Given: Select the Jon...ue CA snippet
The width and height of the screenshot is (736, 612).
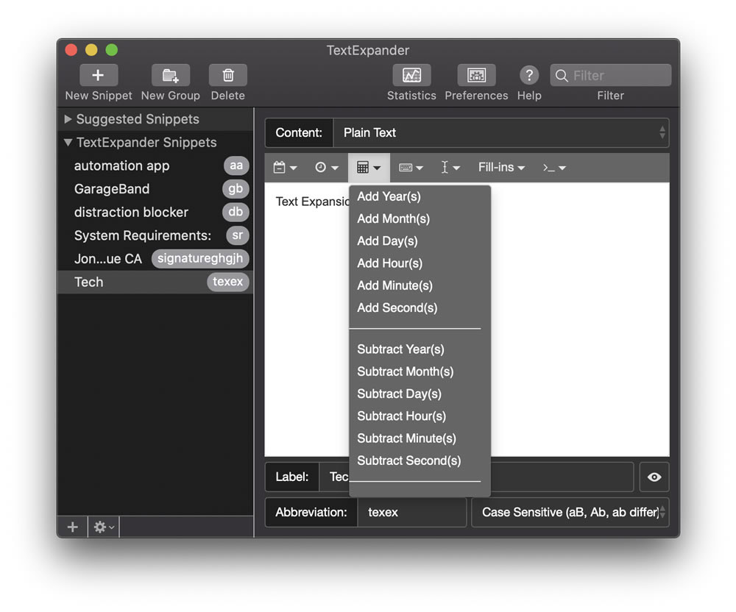Looking at the screenshot, I should [155, 258].
